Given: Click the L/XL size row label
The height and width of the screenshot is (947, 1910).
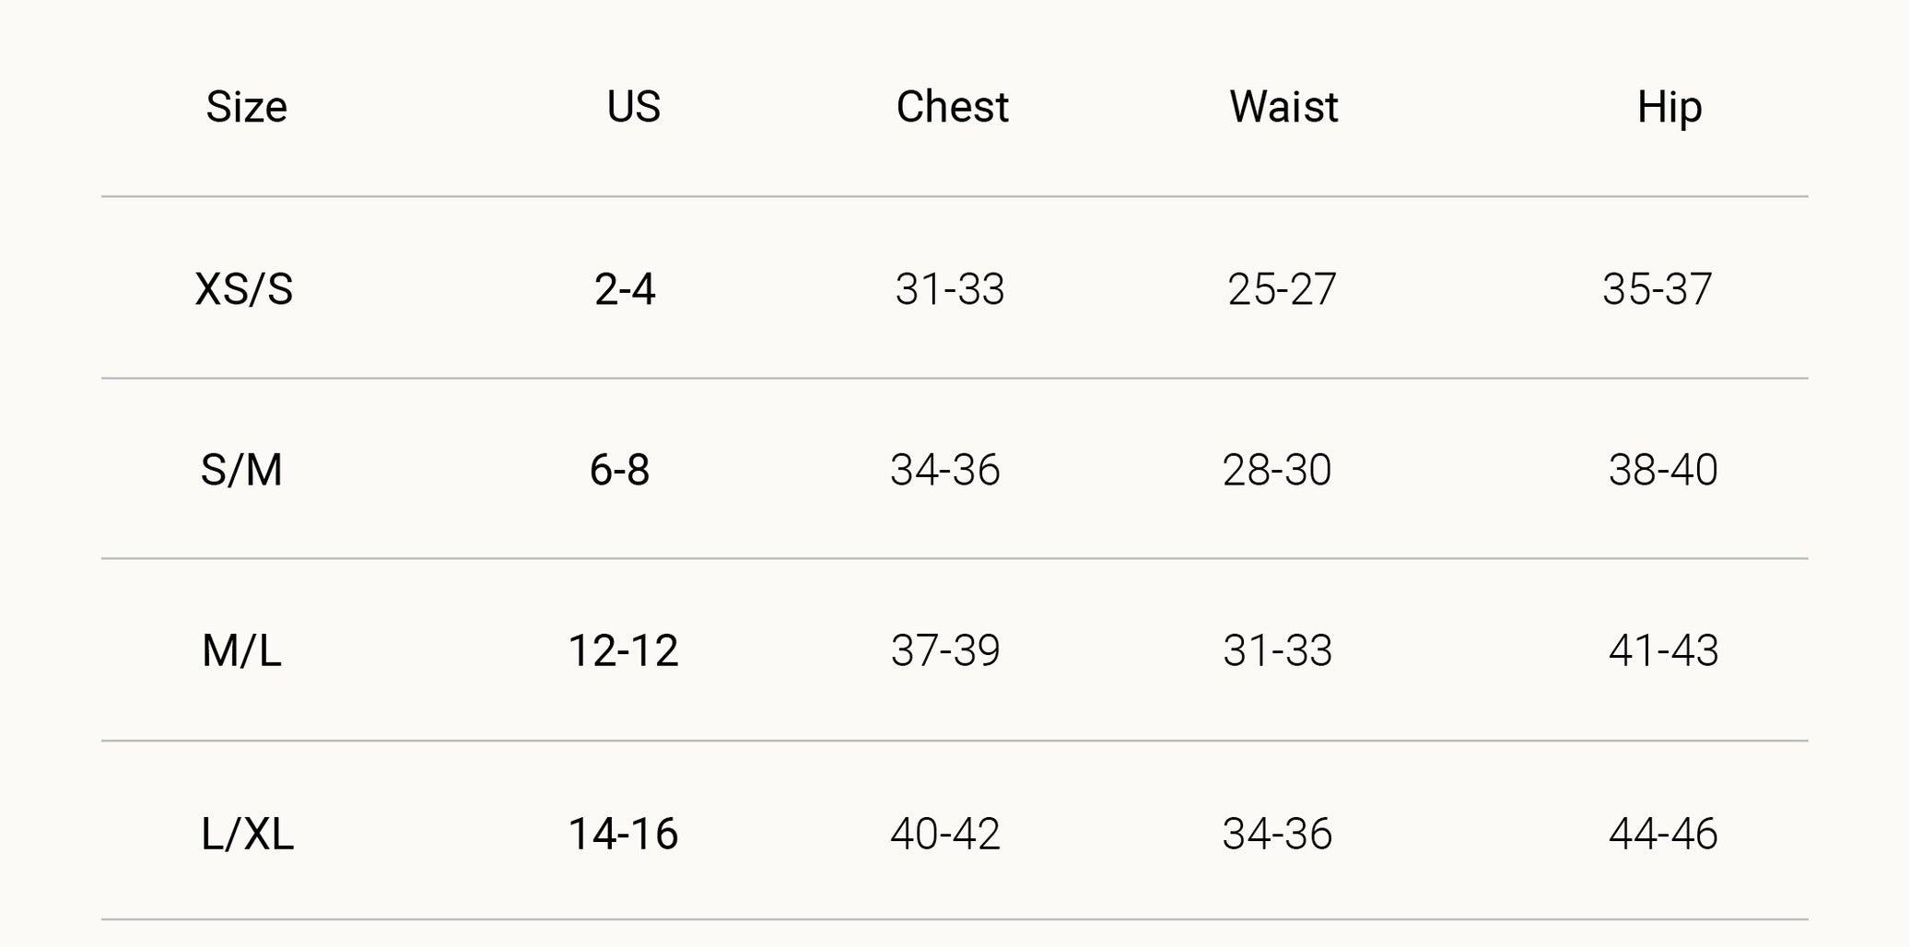Looking at the screenshot, I should [247, 834].
